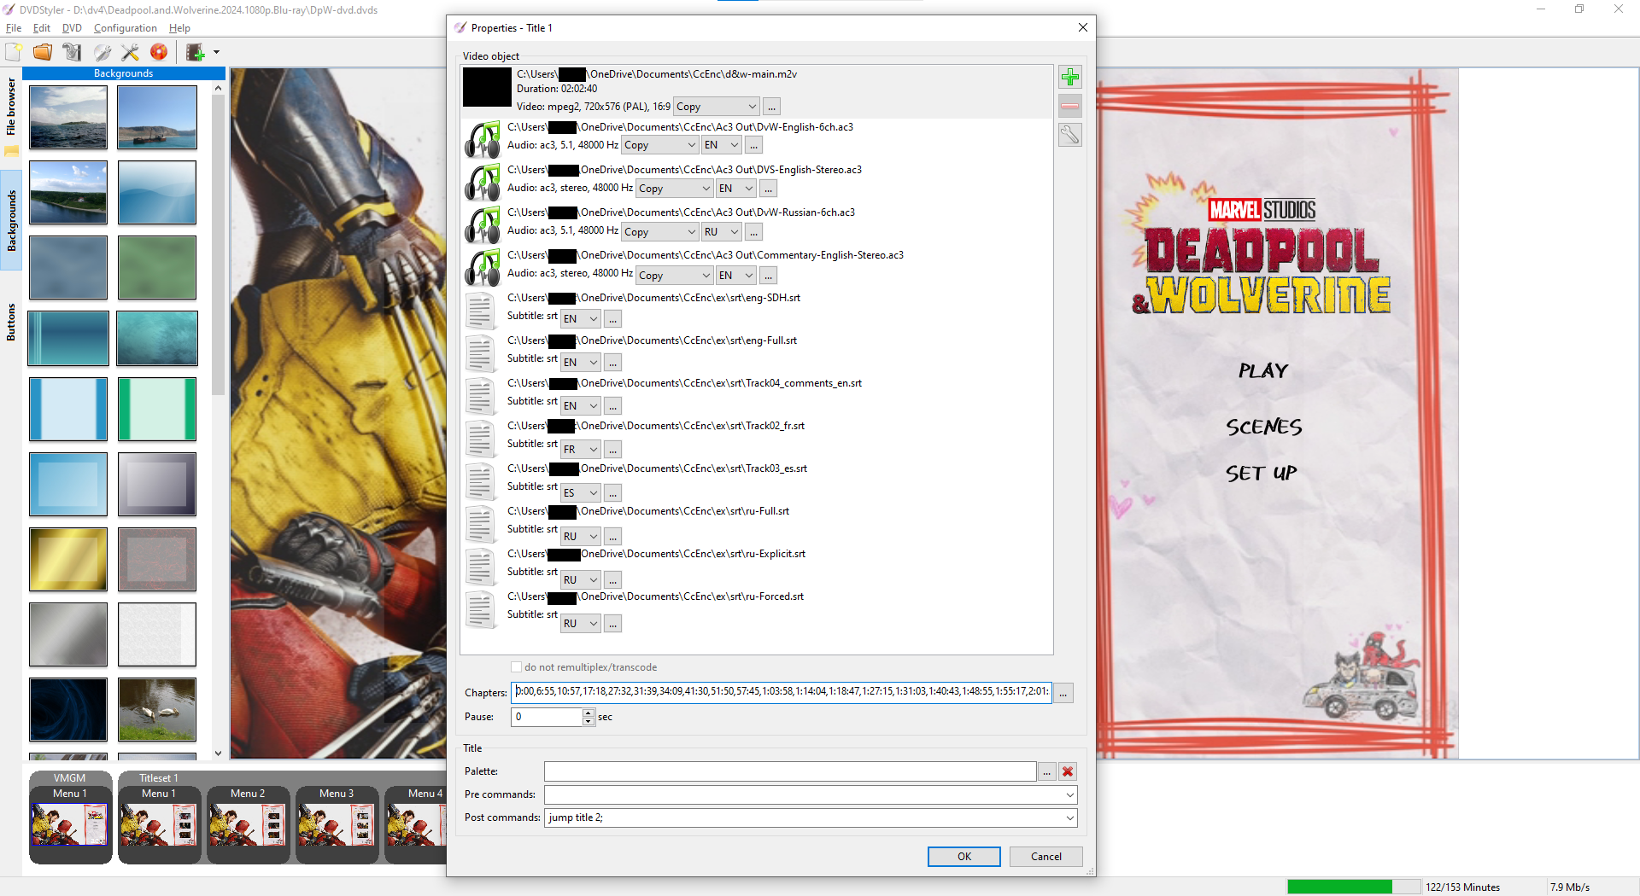
Task: Select the ru-Full.srt subtitle icon
Action: [x=481, y=524]
